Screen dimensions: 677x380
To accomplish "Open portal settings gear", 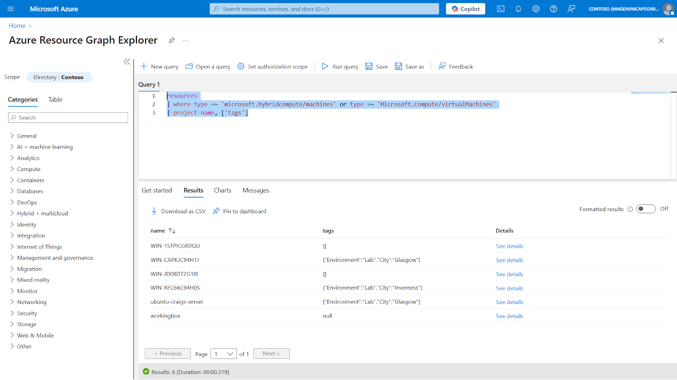I will [536, 9].
